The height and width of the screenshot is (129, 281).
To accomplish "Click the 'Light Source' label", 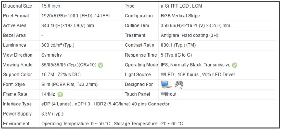I will pos(138,75).
